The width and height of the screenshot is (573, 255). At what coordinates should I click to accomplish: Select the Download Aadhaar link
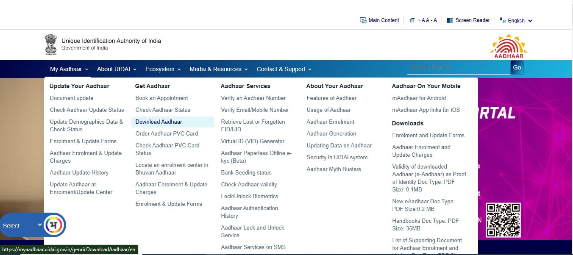coord(159,122)
